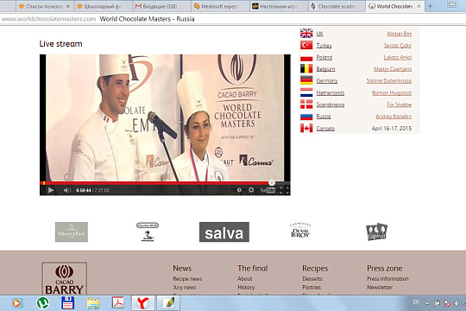466x311 pixels.
Task: Click the YouTube logo in player
Action: [x=268, y=190]
